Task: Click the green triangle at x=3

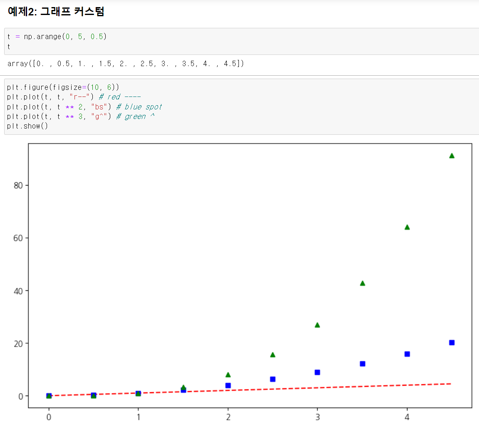Action: (318, 325)
